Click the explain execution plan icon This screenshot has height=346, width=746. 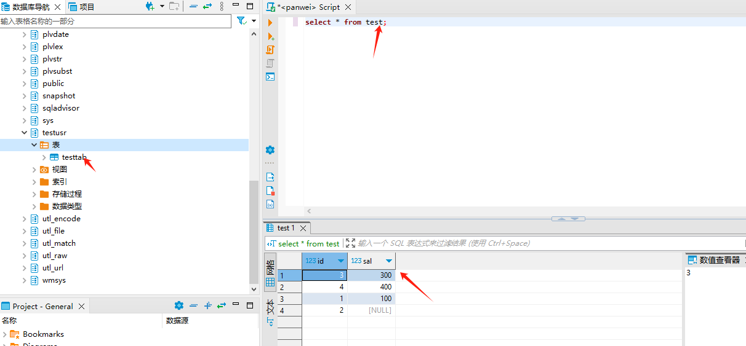pyautogui.click(x=270, y=63)
